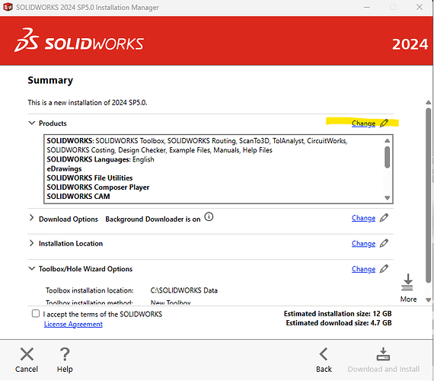This screenshot has width=434, height=381.
Task: Click Estimated download size: 4.7 GB text
Action: click(x=339, y=323)
